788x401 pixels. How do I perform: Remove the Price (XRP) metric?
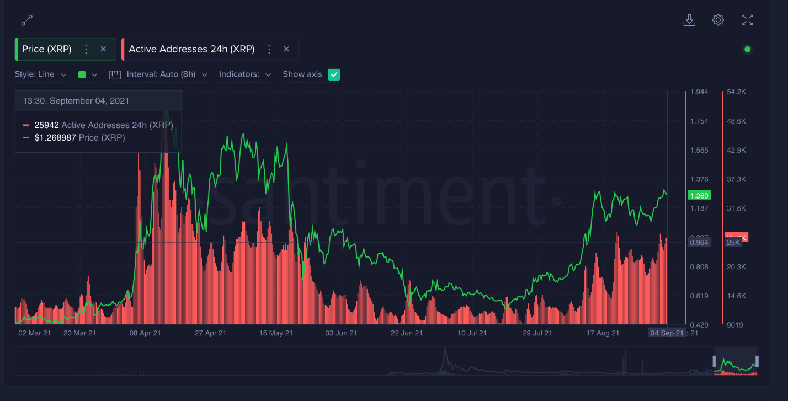coord(103,49)
